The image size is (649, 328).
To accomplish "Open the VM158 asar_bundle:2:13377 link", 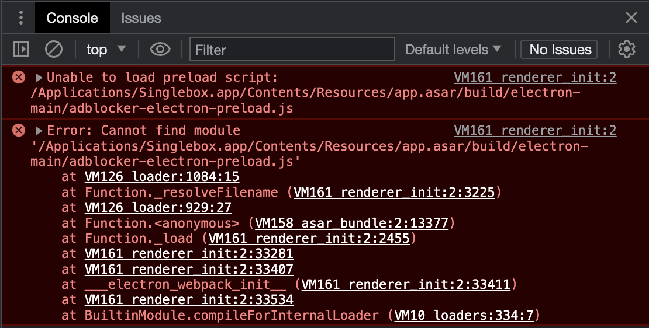I will point(352,223).
